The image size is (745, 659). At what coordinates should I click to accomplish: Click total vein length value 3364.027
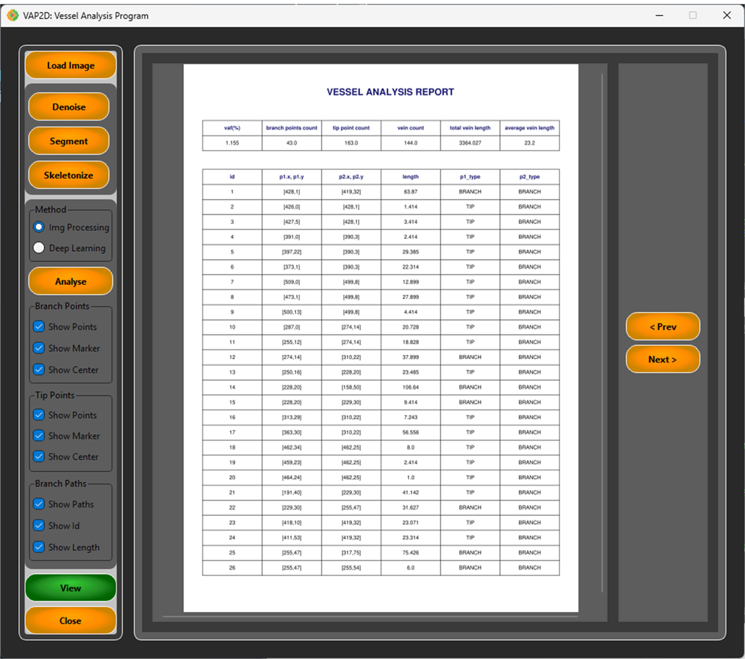pyautogui.click(x=470, y=143)
